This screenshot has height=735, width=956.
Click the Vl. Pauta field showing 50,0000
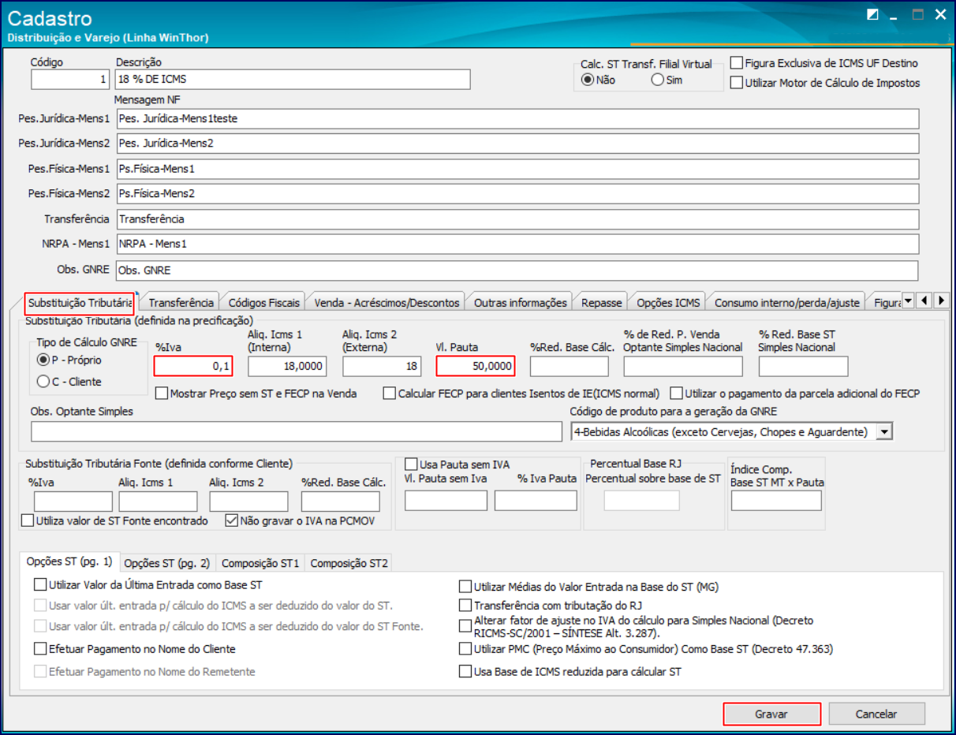click(476, 366)
